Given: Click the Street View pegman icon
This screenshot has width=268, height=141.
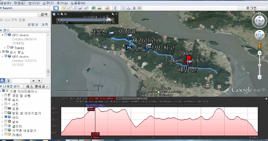Looking at the screenshot, I should pos(260,46).
